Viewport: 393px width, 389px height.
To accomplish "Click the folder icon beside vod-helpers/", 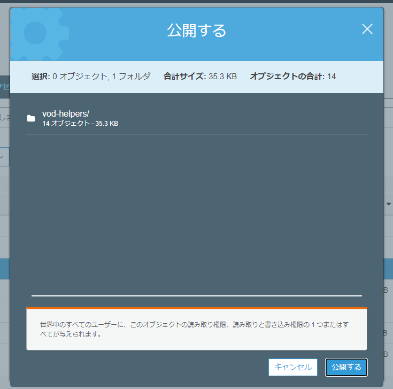I will 31,118.
